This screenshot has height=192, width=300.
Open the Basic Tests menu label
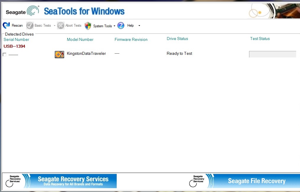tap(43, 25)
